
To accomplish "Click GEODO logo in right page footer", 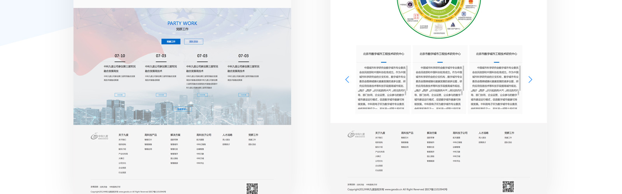I will pos(356,134).
